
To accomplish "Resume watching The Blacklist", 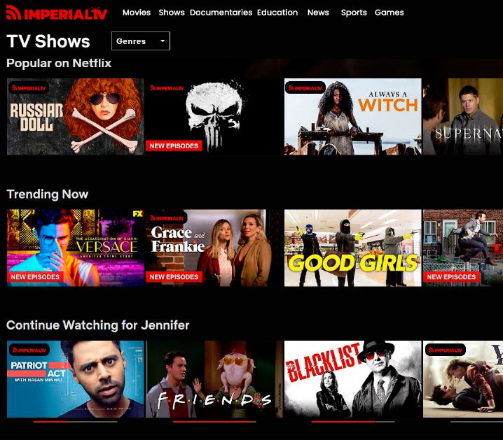I will coord(352,379).
